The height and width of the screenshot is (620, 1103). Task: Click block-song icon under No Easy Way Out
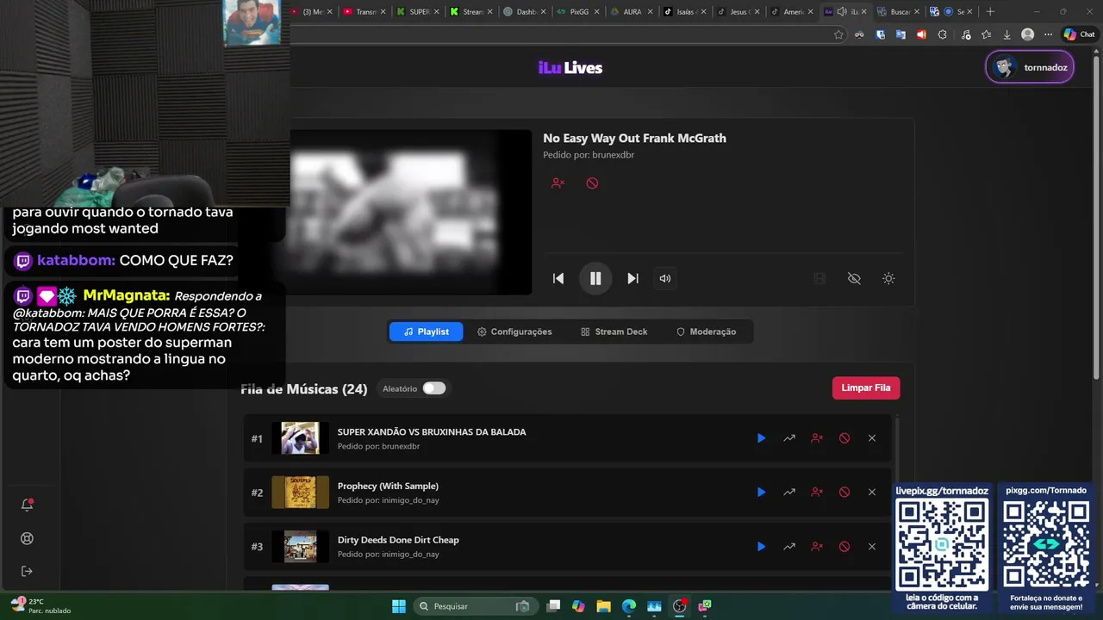[592, 183]
